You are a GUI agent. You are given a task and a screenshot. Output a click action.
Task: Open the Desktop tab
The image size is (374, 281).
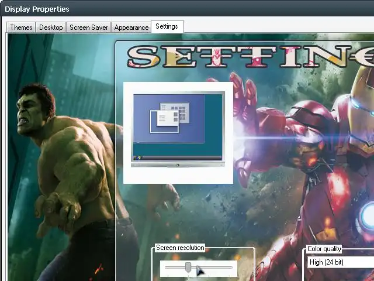coord(51,28)
